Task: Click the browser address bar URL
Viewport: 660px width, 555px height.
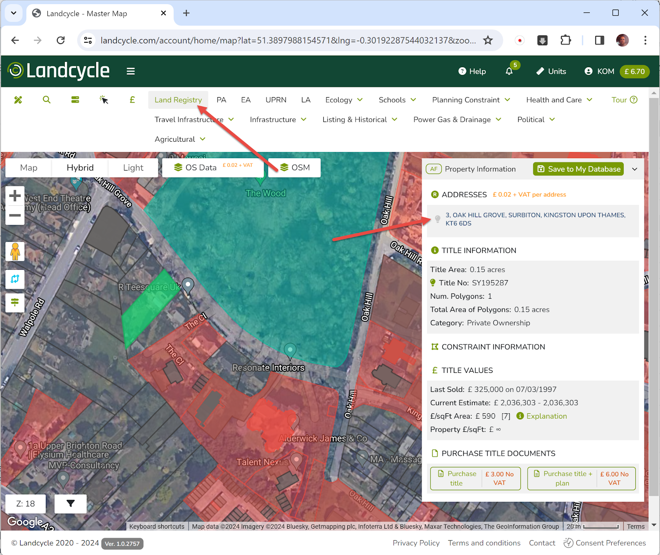Action: click(x=288, y=40)
